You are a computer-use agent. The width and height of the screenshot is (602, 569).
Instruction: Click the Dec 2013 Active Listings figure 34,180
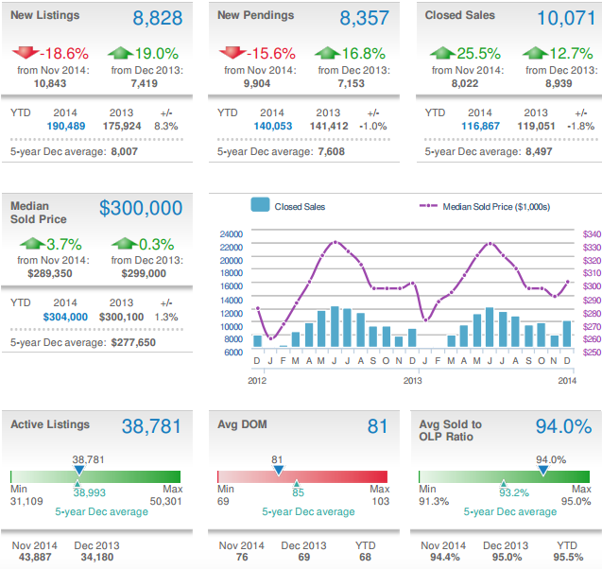(97, 557)
